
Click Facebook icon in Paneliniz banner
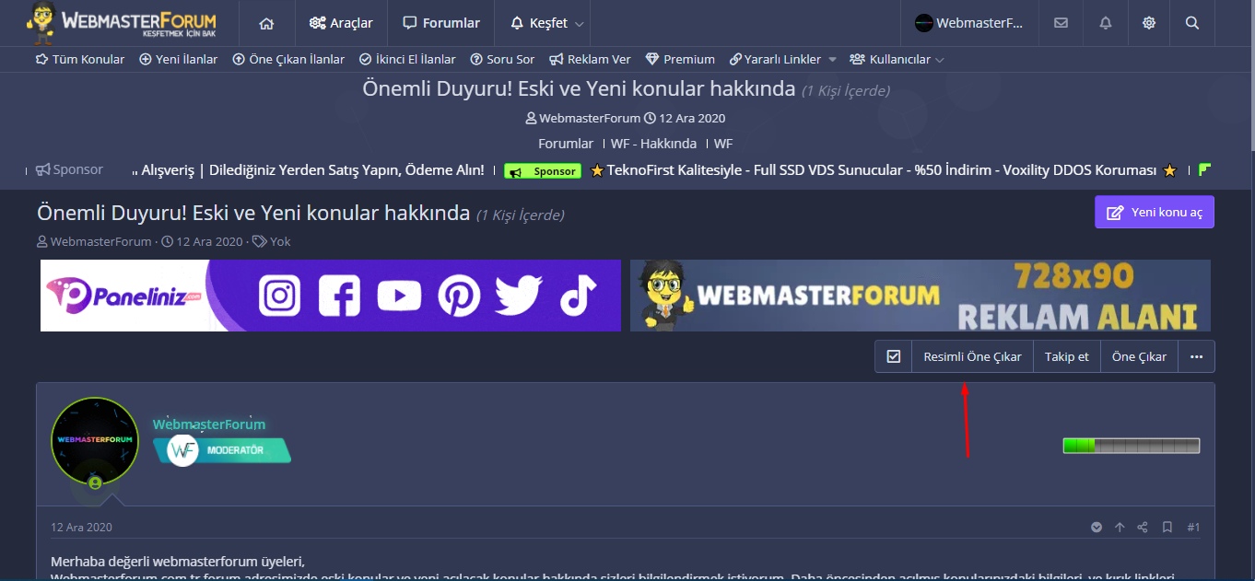(339, 296)
